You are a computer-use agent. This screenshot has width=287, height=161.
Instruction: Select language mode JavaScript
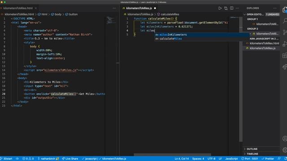pos(231,159)
